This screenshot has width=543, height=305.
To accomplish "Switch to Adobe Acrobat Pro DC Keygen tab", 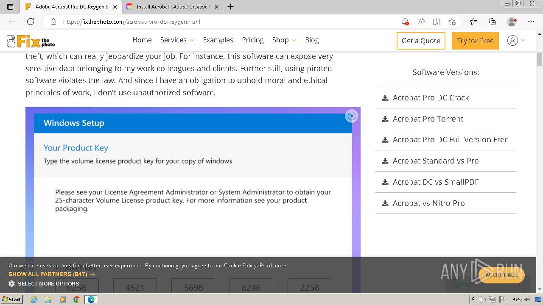I will point(71,7).
